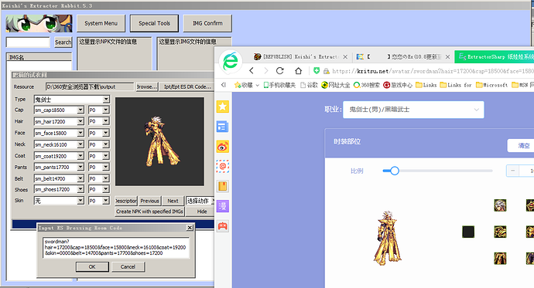Confirm the dressing room code with OK
The width and height of the screenshot is (534, 288).
click(92, 266)
